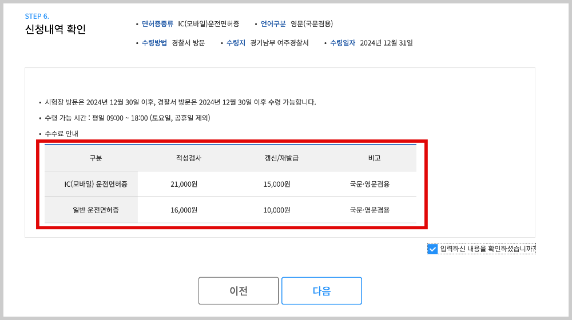572x320 pixels.
Task: Click the 수령일자 label
Action: point(343,43)
